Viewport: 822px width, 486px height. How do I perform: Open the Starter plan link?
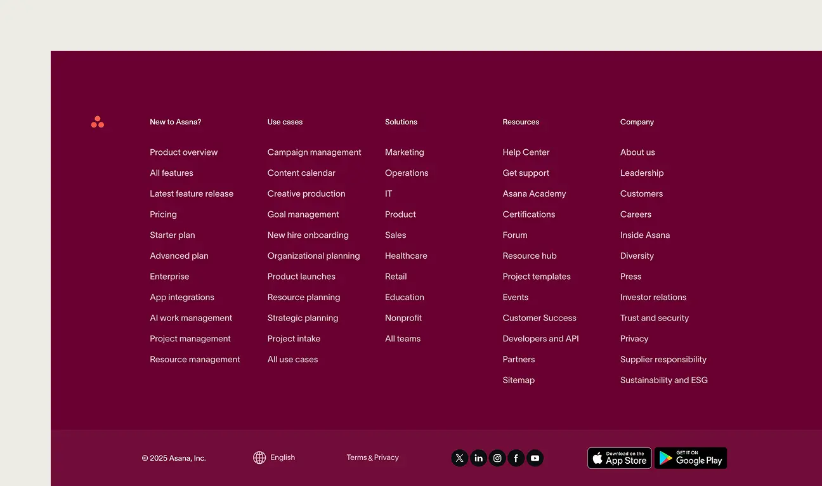(173, 235)
